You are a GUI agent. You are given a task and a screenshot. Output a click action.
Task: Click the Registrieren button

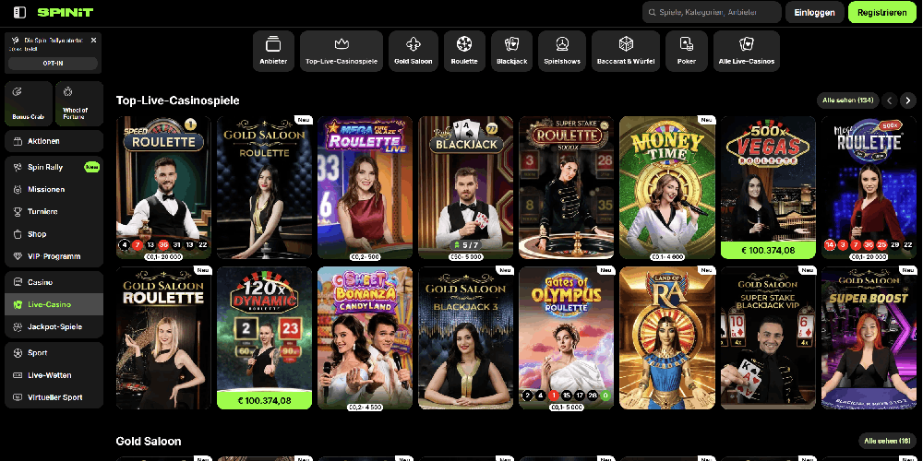pyautogui.click(x=881, y=12)
